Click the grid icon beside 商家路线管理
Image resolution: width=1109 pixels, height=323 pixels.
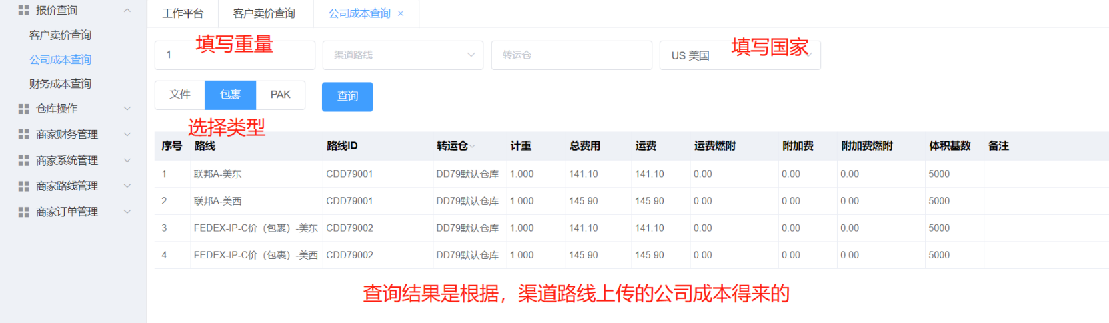click(x=23, y=186)
